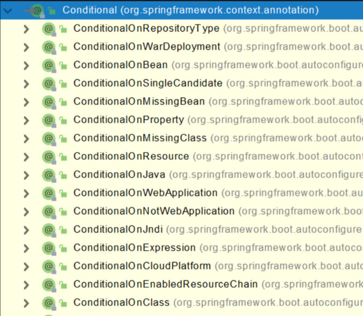Click annotation icon of ConditionalOnJndi
This screenshot has width=363, height=316.
49,230
